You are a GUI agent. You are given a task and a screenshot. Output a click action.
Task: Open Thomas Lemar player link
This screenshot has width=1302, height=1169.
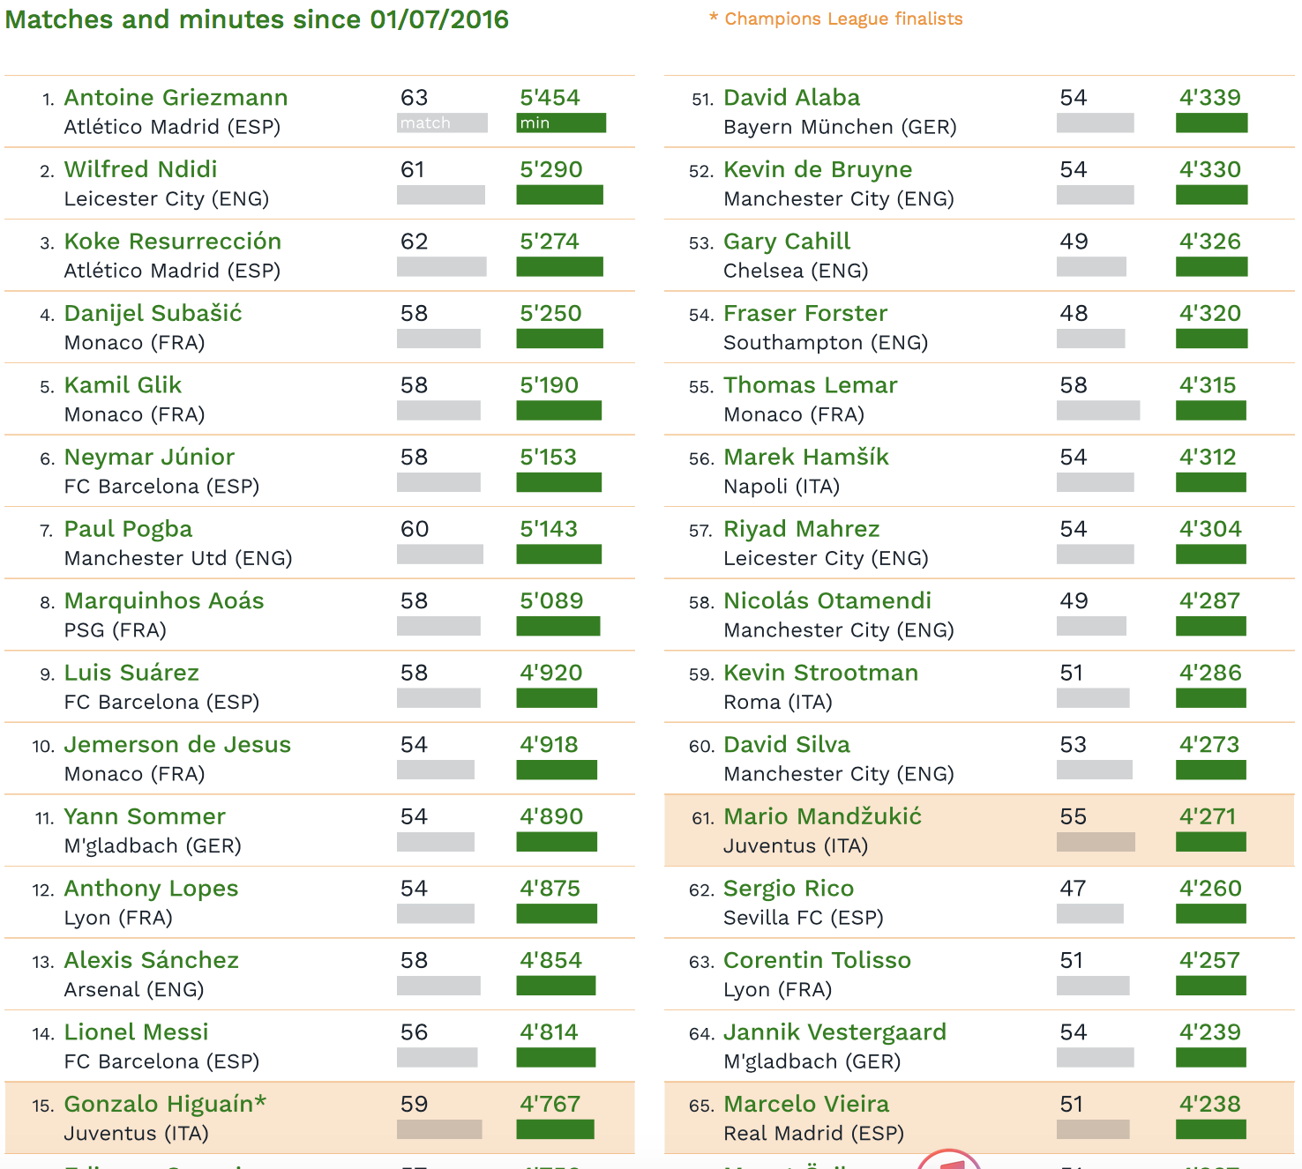point(810,385)
